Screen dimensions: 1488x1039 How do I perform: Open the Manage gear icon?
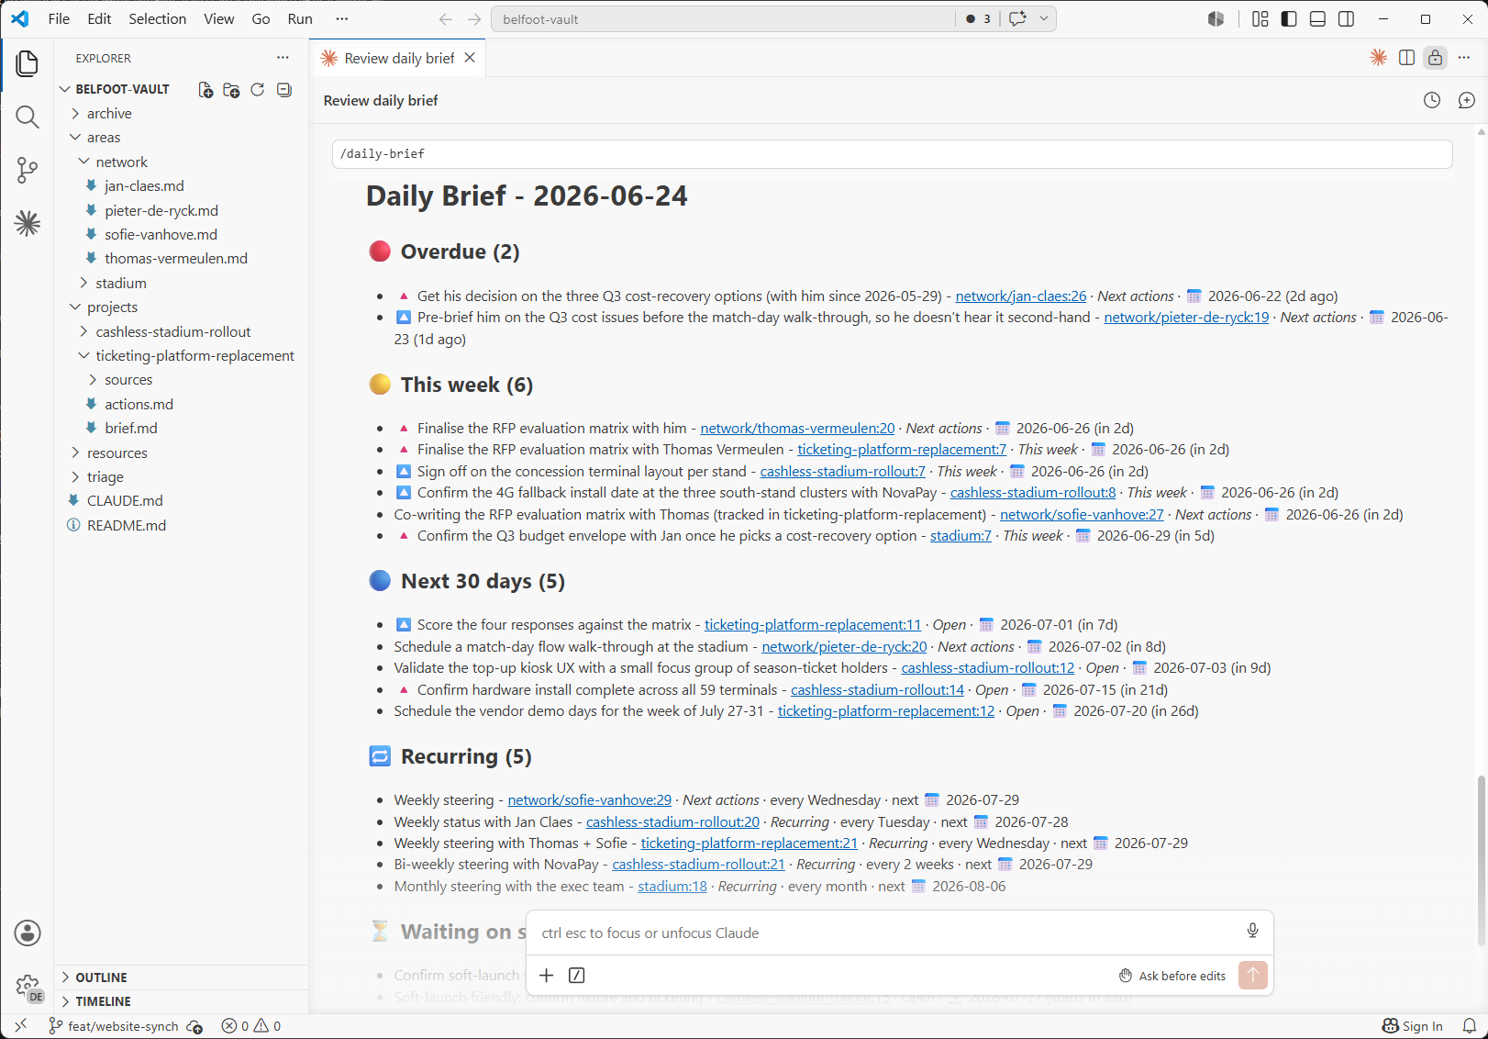pyautogui.click(x=28, y=987)
